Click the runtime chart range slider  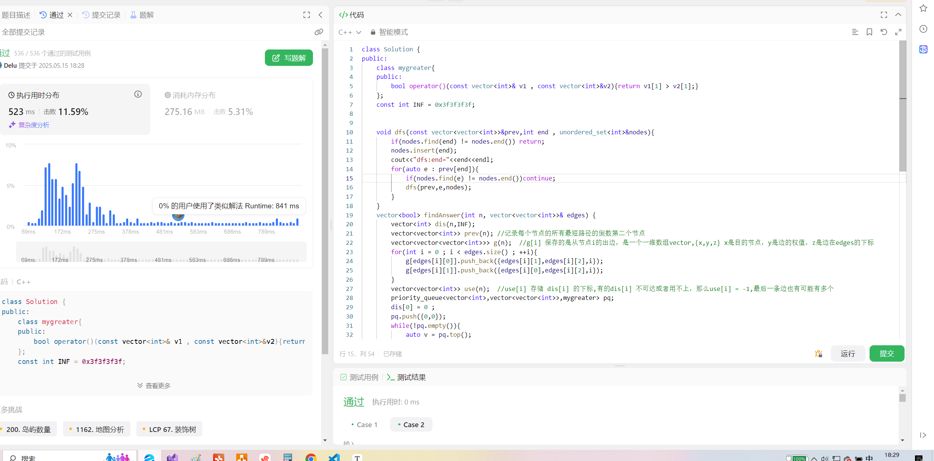point(161,252)
